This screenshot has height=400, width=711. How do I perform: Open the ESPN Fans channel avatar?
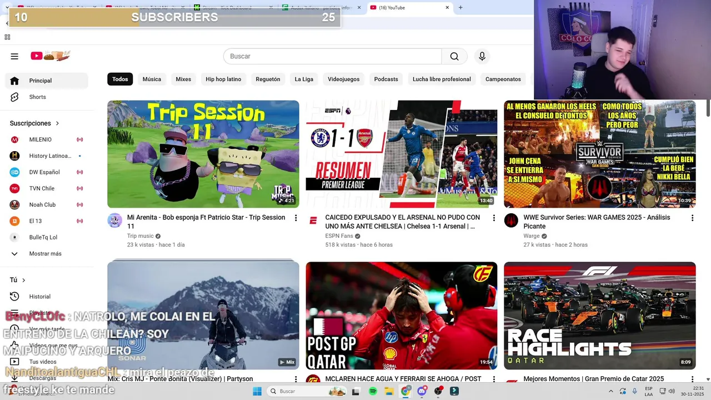coord(313,221)
